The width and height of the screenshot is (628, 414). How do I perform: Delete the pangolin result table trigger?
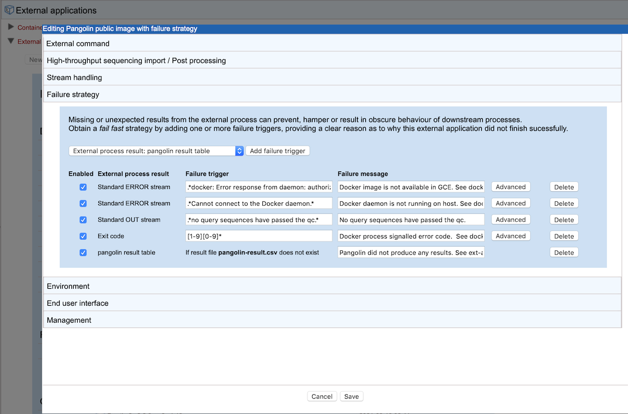tap(564, 252)
